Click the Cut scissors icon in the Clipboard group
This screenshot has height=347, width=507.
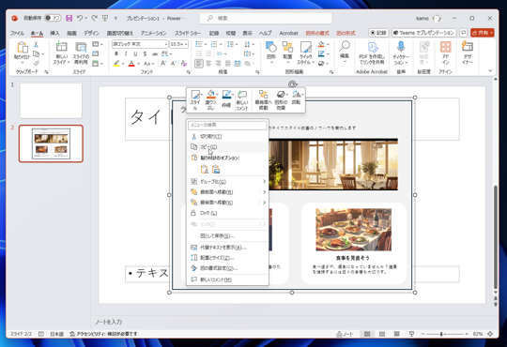pos(37,45)
